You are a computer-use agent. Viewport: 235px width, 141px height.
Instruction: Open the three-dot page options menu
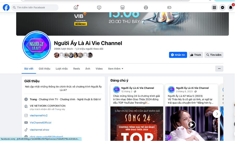pyautogui.click(x=219, y=69)
